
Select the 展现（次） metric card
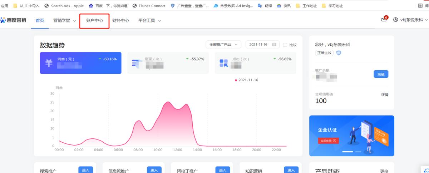coord(168,63)
